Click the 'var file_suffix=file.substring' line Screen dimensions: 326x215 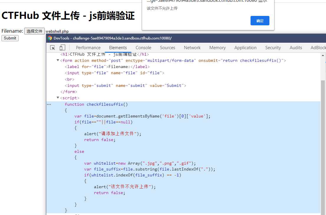pyautogui.click(x=150, y=169)
